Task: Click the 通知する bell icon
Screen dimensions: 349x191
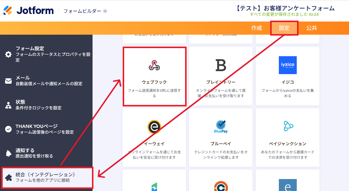Action: click(8, 153)
